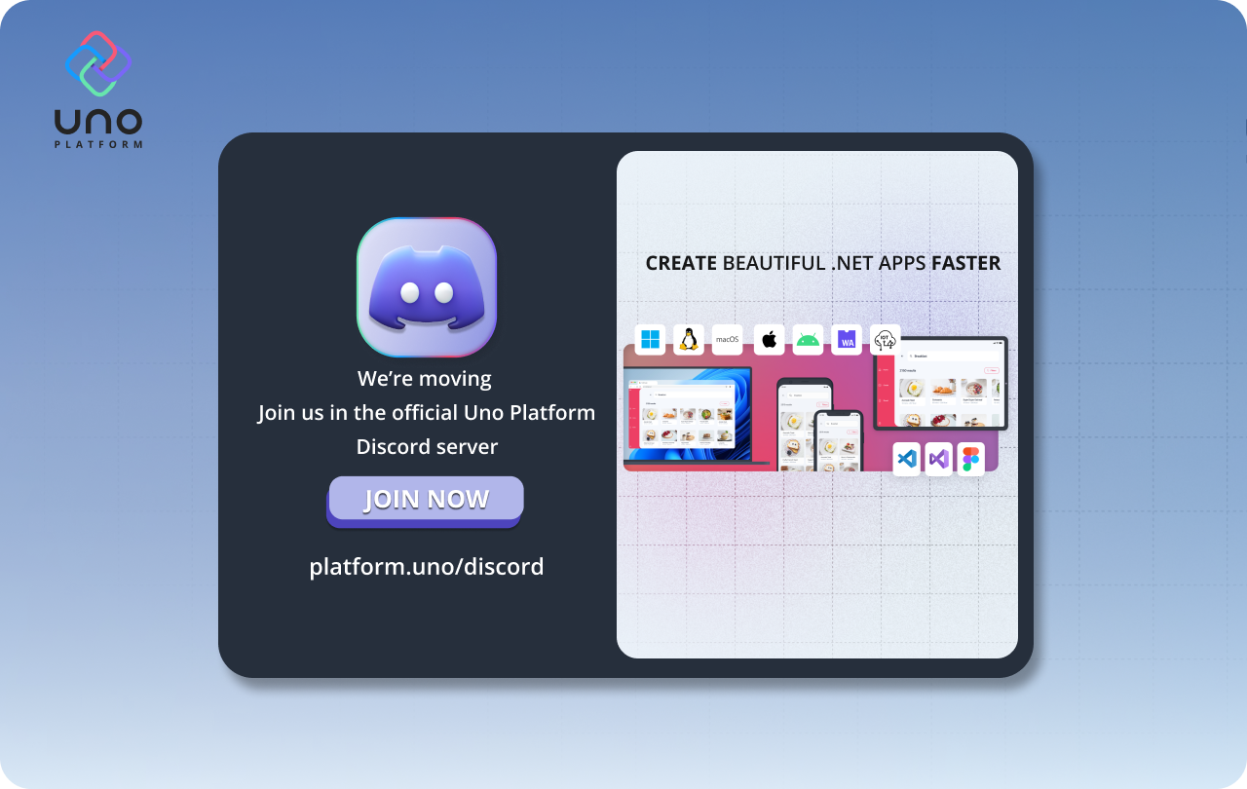Click the Uno Platform logo
Viewport: 1247px width, 789px height.
[98, 90]
